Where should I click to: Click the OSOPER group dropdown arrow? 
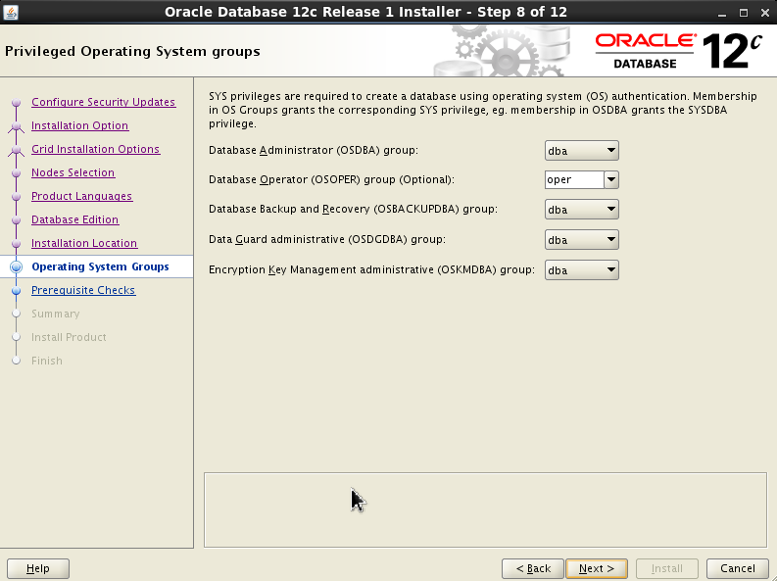point(611,180)
